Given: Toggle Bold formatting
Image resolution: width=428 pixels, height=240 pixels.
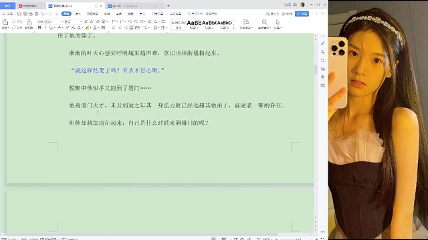Looking at the screenshot, I should click(39, 28).
